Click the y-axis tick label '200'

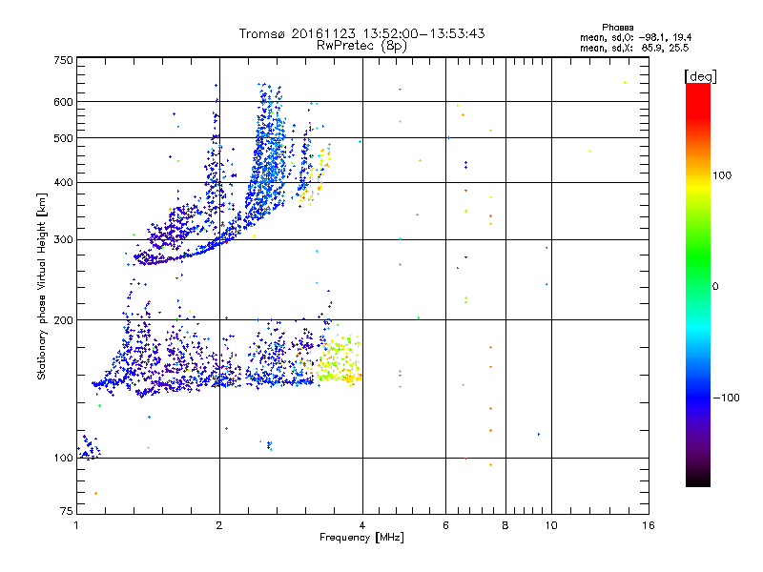[63, 320]
